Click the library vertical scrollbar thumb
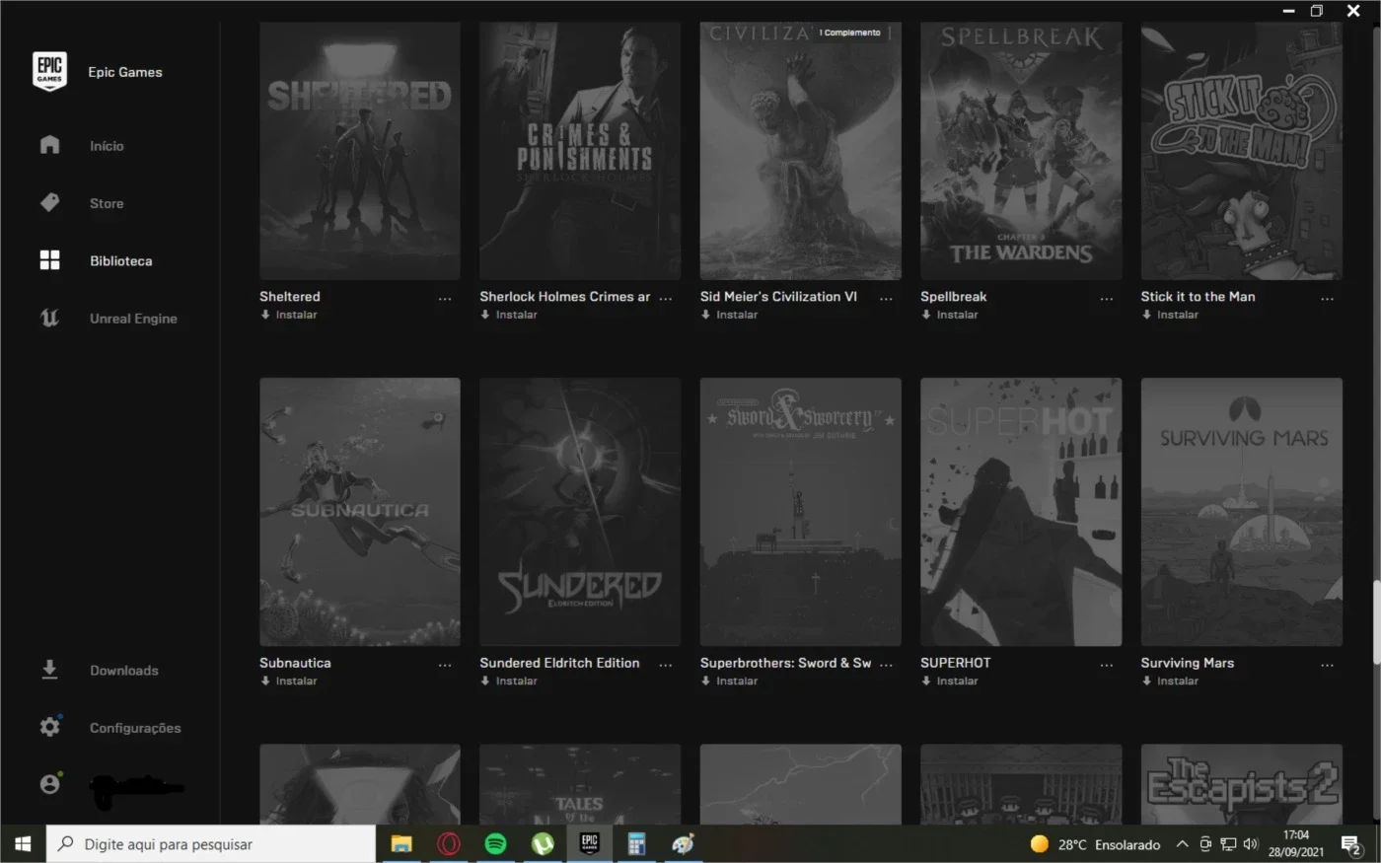Screen dimensions: 1381x863 click(1376, 621)
